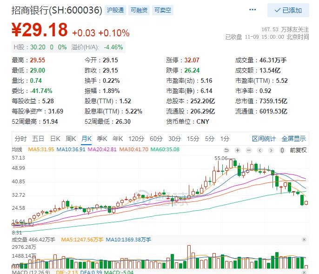Click the 均线 label
Viewport: 319px width, 274px height.
(17, 149)
